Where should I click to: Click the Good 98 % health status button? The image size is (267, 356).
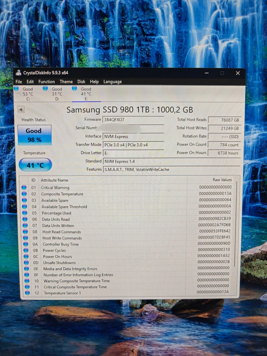tap(34, 135)
